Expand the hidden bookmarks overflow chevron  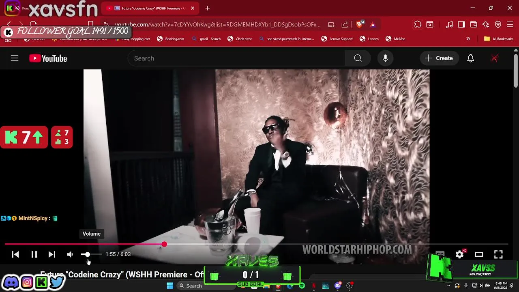point(468,39)
